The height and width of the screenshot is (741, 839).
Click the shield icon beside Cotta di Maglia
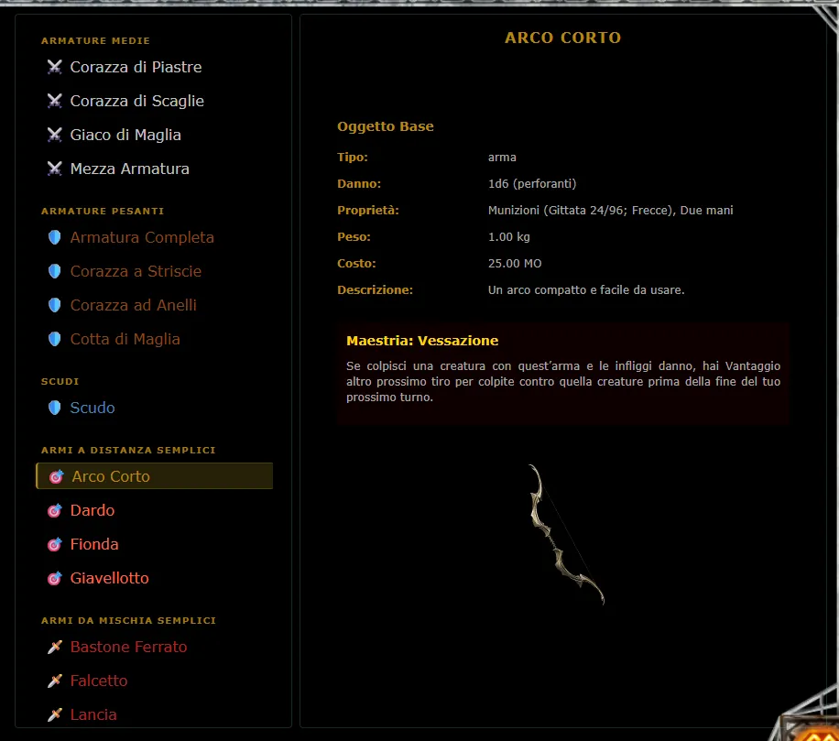coord(55,339)
